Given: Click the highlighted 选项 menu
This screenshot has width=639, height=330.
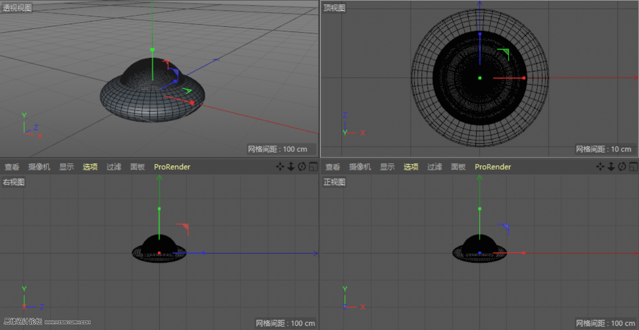Looking at the screenshot, I should tap(89, 167).
